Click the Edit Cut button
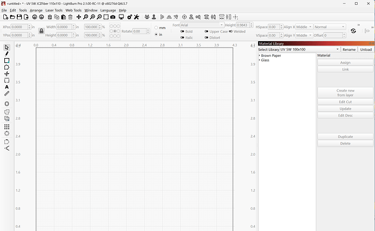 click(345, 102)
